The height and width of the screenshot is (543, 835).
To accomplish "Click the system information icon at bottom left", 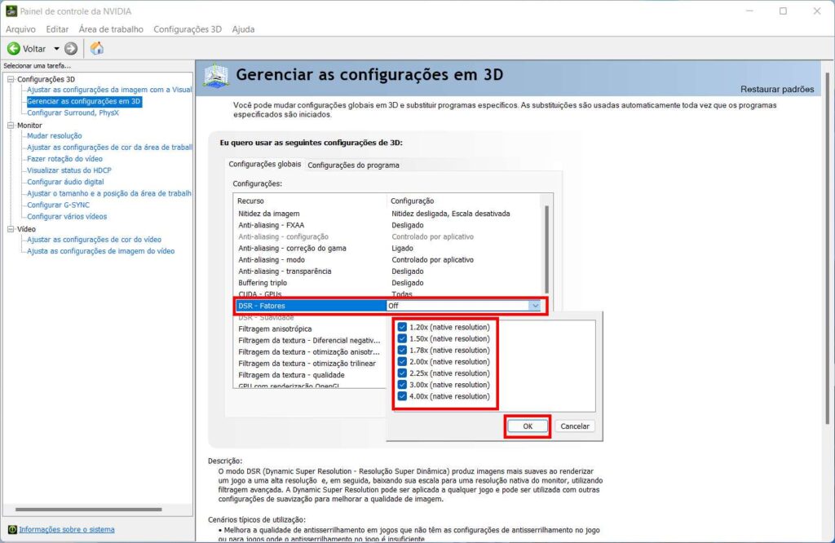I will pos(11,530).
